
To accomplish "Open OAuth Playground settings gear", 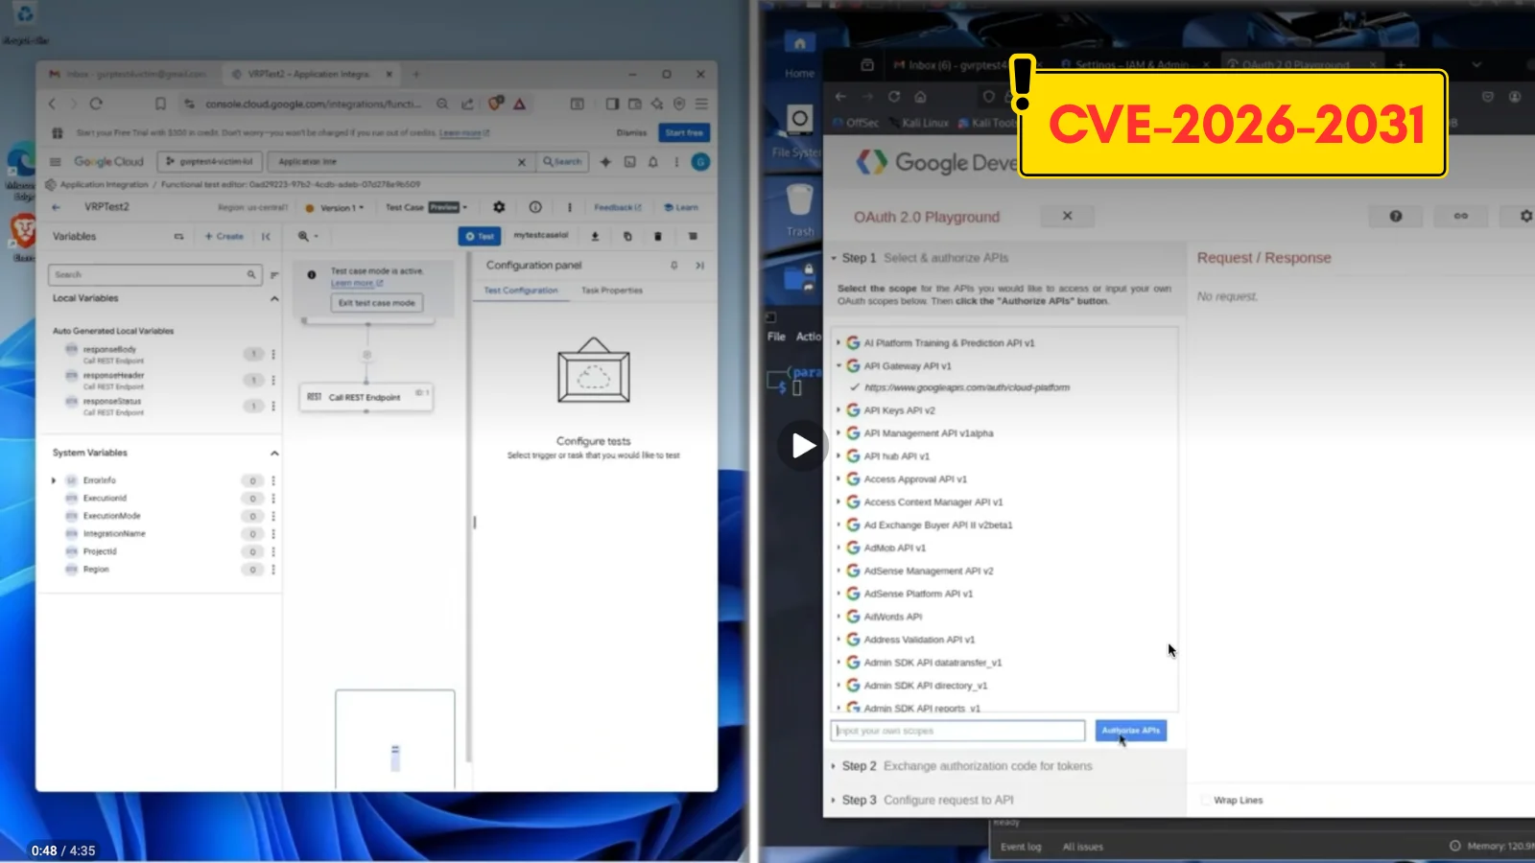I will coord(1525,217).
